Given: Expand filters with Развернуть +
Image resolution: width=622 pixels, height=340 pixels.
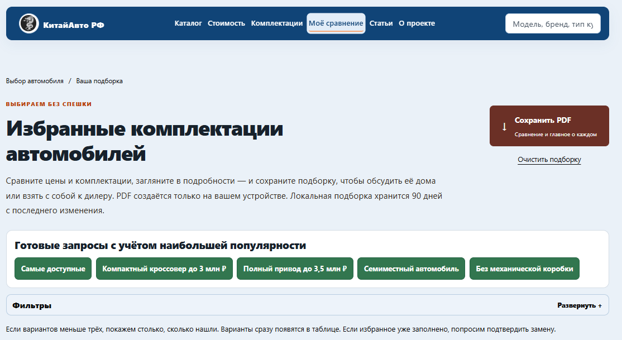Looking at the screenshot, I should point(579,305).
